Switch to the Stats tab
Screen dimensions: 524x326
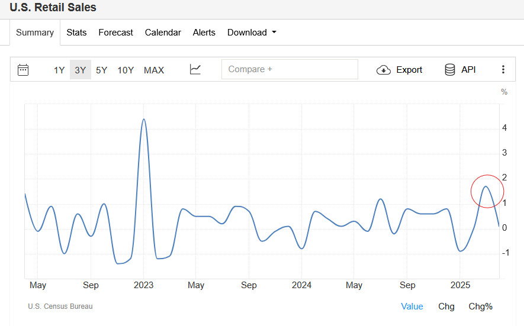[76, 33]
